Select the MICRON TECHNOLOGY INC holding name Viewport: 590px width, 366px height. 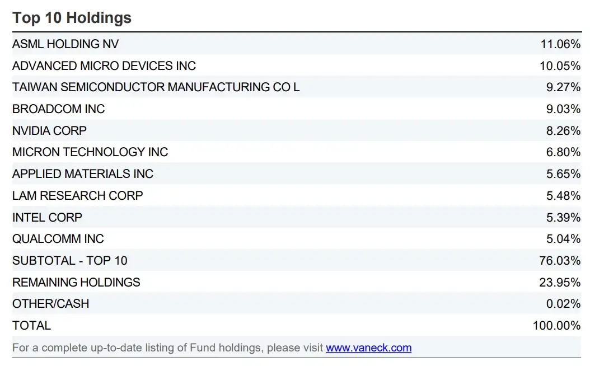click(90, 152)
